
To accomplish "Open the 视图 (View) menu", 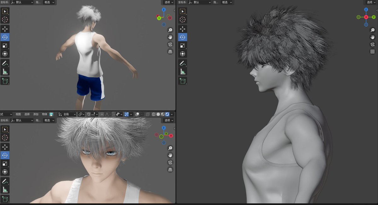I will point(18,114).
